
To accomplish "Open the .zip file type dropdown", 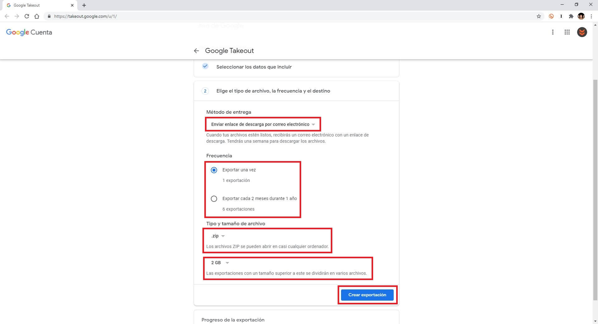I will (218, 236).
